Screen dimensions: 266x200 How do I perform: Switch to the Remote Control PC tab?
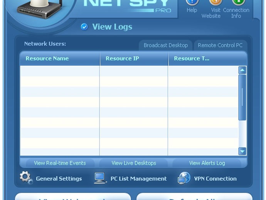[220, 46]
